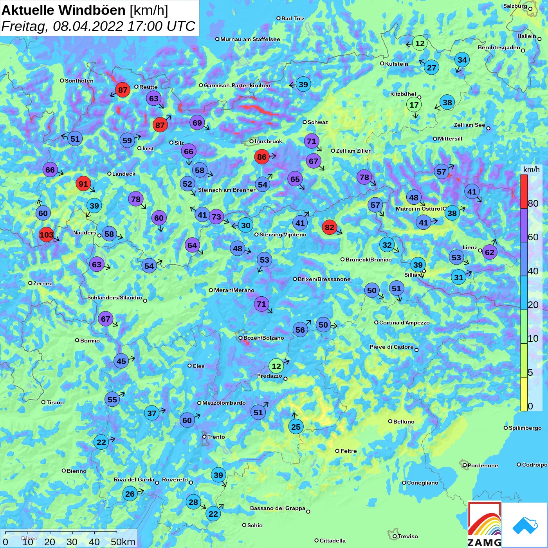
Task: Click the Innsbruck city label
Action: [x=269, y=141]
